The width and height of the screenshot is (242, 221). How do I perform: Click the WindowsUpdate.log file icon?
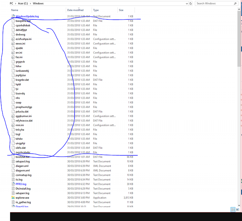13,16
